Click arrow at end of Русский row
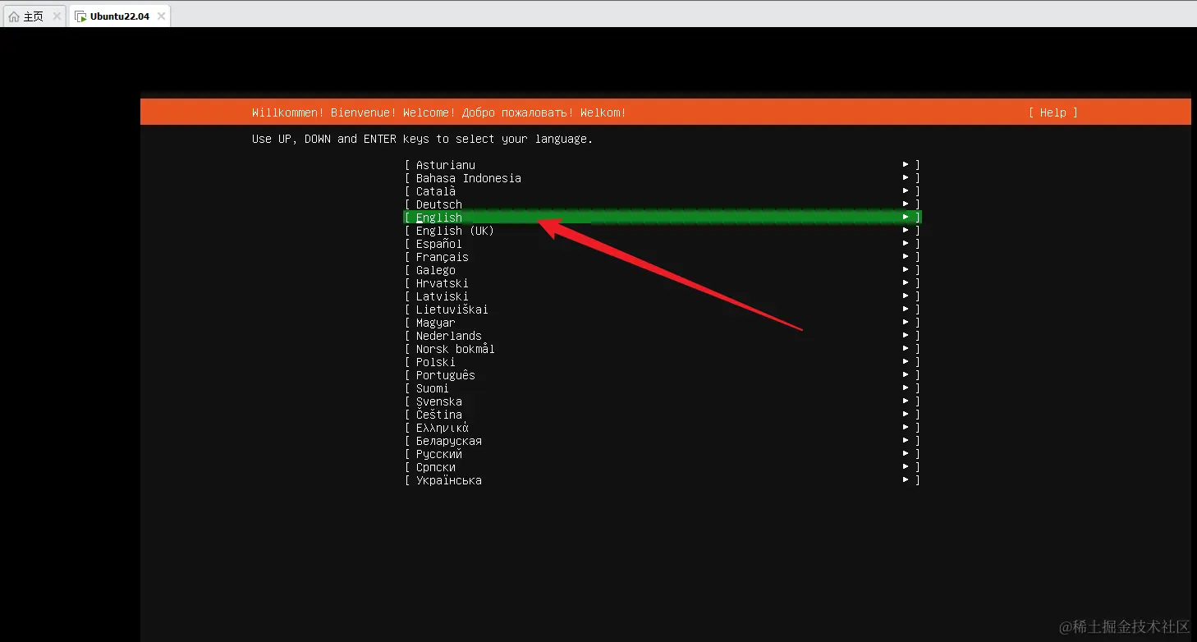1197x642 pixels. 906,454
